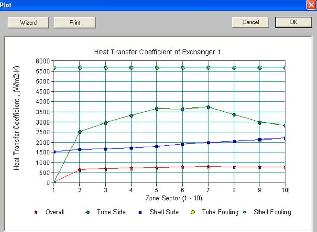
Task: Click Tube Side data point at zone 7
Action: (x=208, y=107)
